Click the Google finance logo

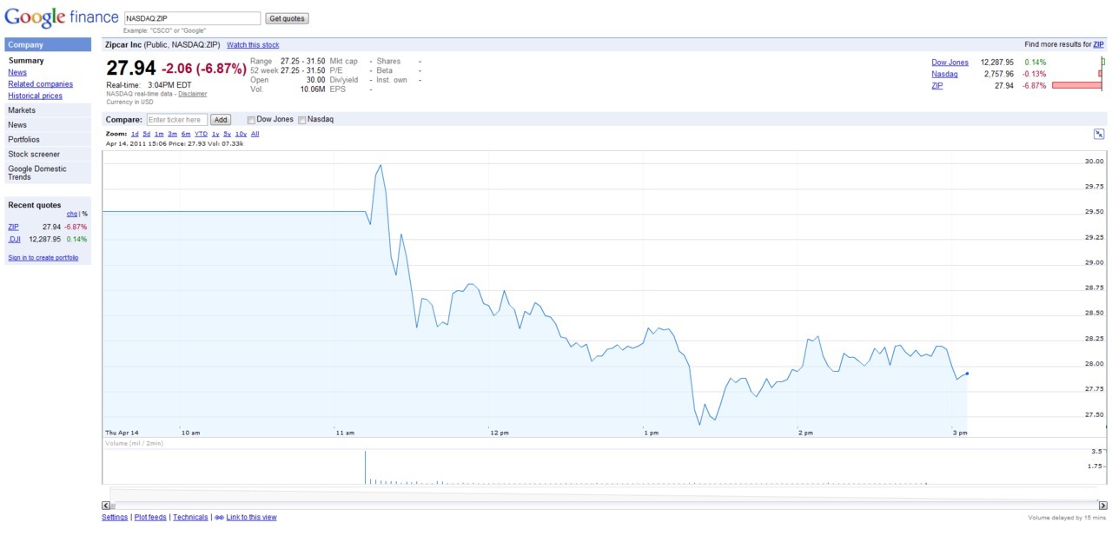[x=61, y=17]
